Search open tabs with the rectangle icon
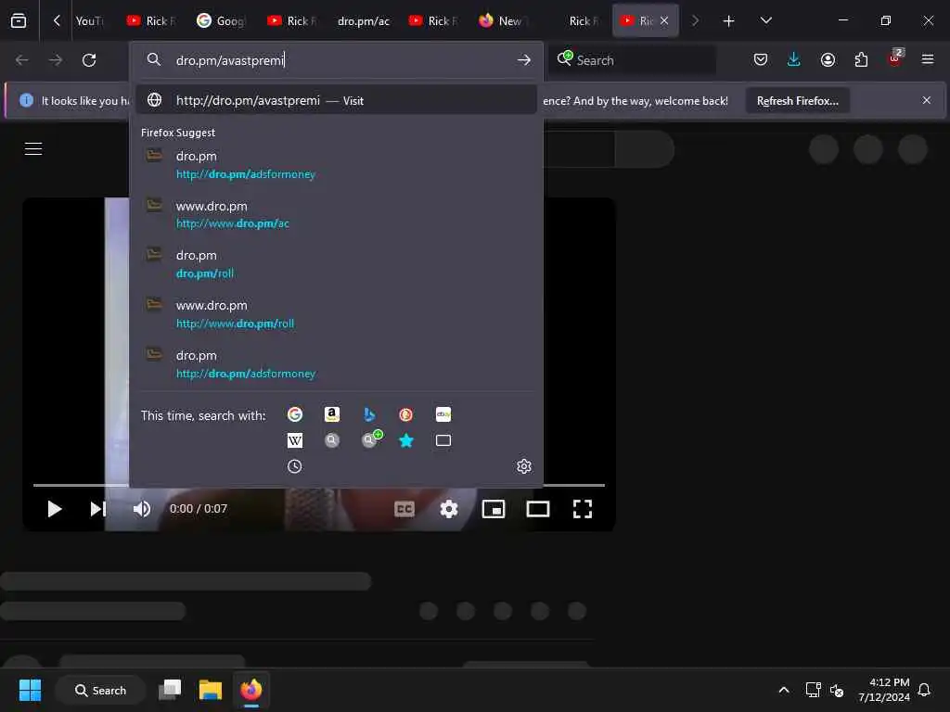950x712 pixels. 443,440
